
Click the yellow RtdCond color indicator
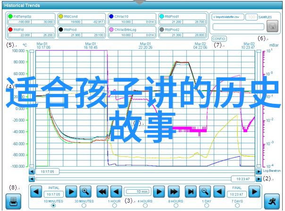pyautogui.click(x=61, y=17)
